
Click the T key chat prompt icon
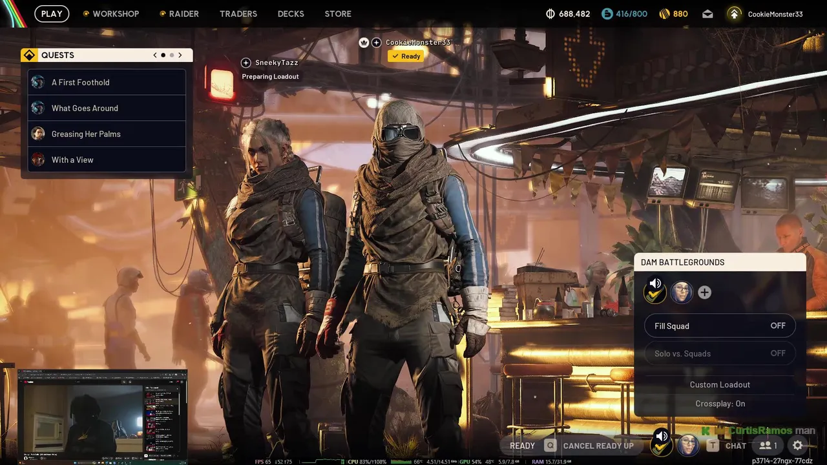[x=713, y=446]
